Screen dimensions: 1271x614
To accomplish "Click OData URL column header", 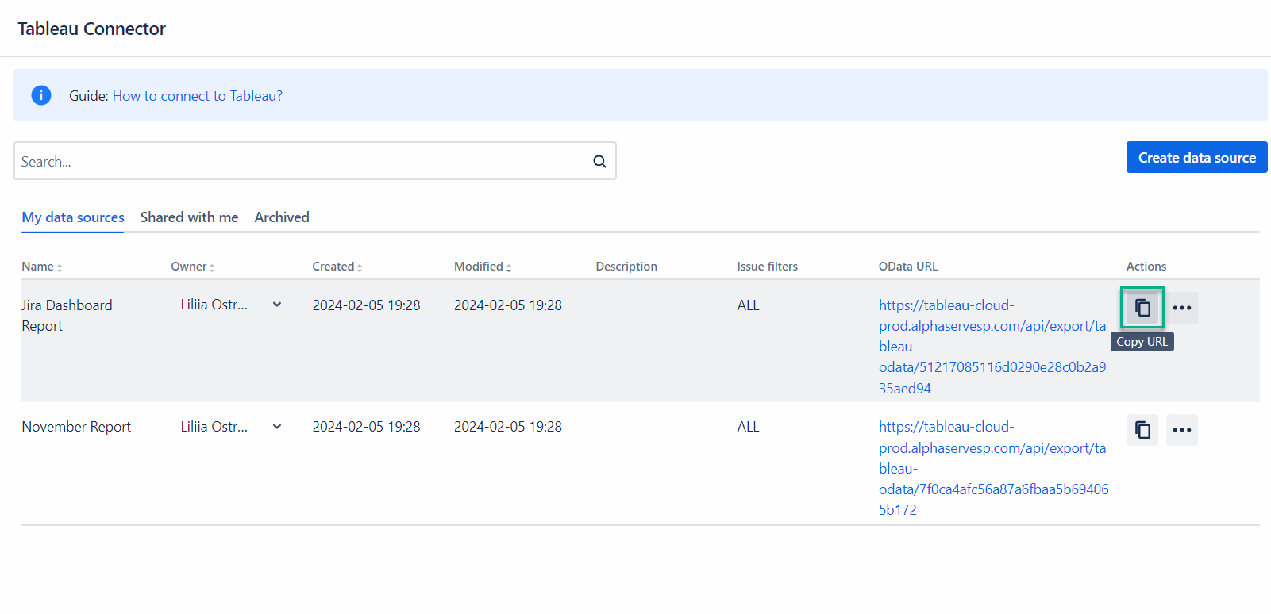I will [908, 267].
